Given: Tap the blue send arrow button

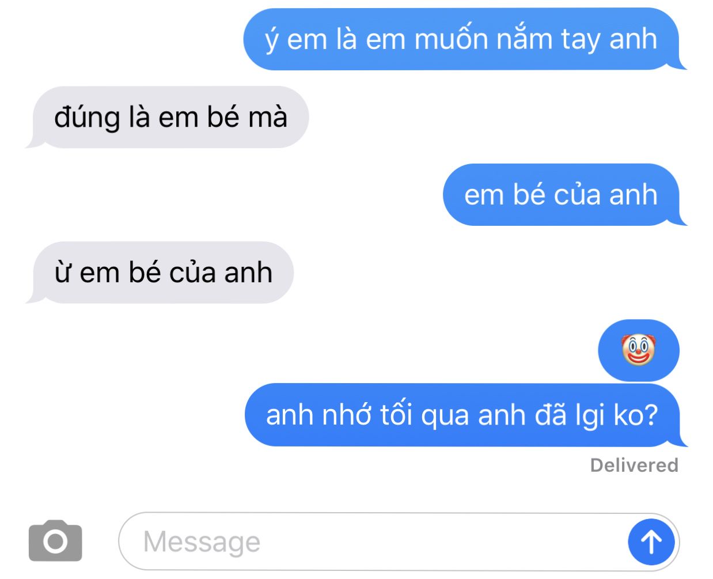Looking at the screenshot, I should (651, 542).
